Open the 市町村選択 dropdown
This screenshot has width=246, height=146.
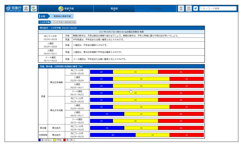(155, 9)
